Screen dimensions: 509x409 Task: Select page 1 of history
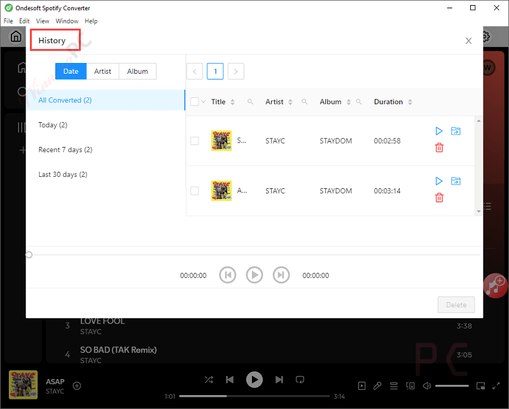point(215,71)
